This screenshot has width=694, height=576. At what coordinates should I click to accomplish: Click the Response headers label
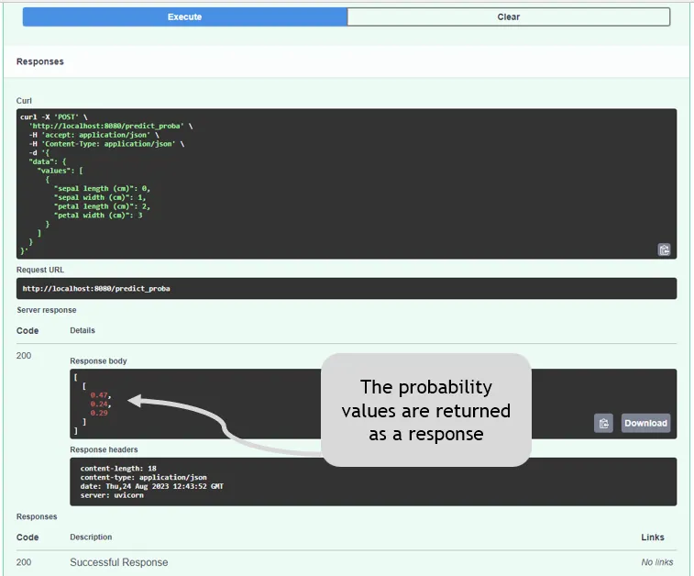[104, 449]
